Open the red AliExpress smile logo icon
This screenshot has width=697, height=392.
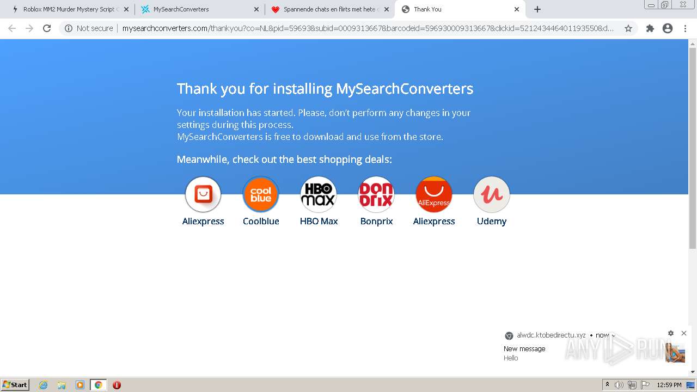(434, 194)
